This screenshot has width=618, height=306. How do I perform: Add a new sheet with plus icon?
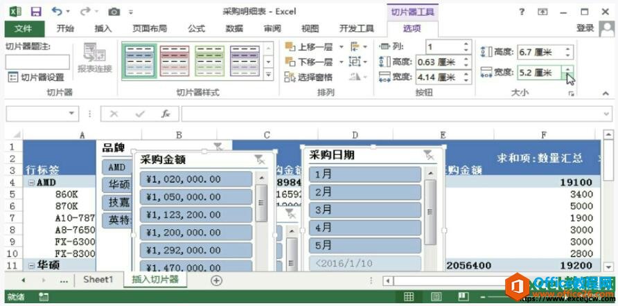(216, 280)
